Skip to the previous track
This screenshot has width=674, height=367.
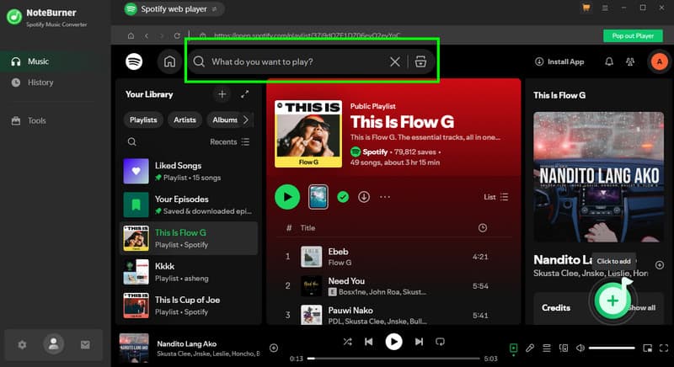click(x=369, y=342)
